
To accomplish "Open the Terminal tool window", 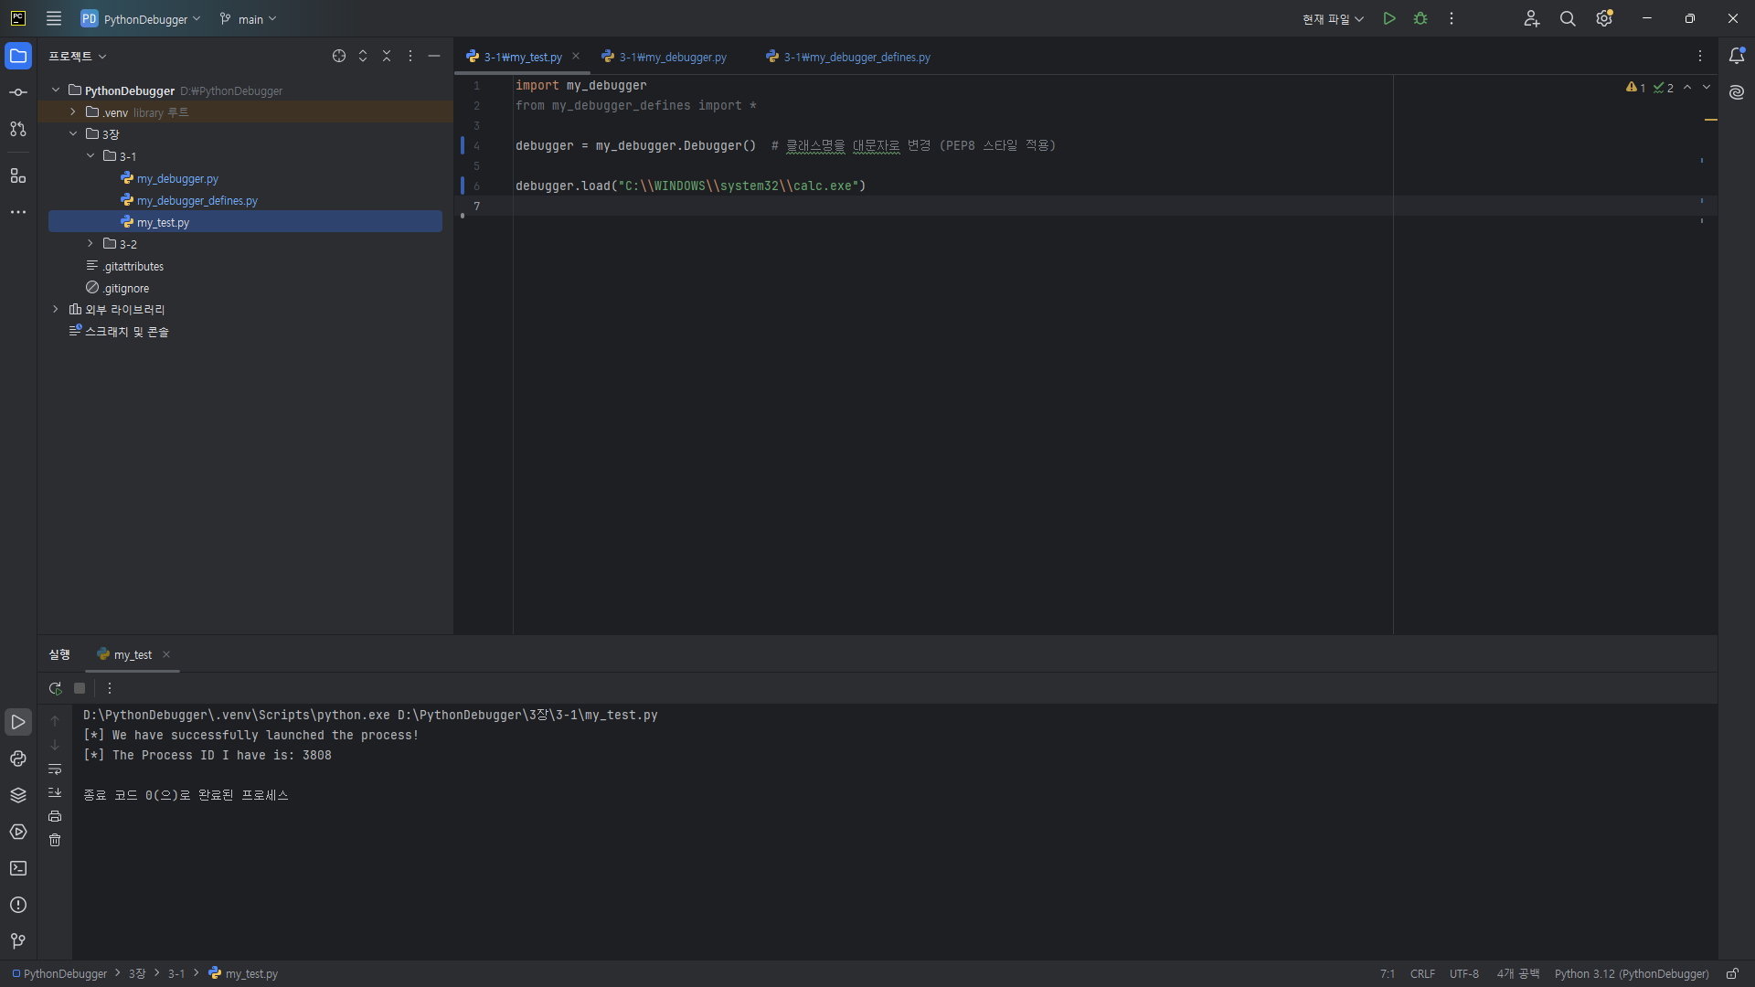I will point(18,868).
